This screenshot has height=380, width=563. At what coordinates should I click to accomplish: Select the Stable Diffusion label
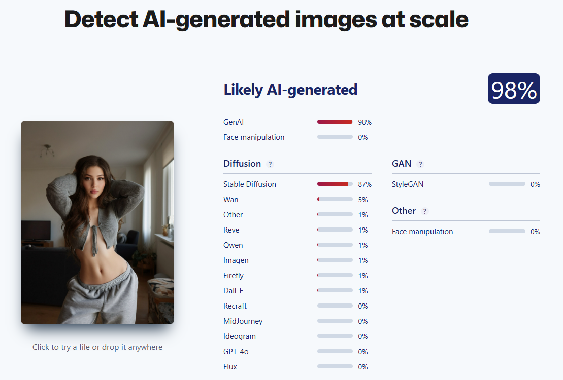(250, 184)
